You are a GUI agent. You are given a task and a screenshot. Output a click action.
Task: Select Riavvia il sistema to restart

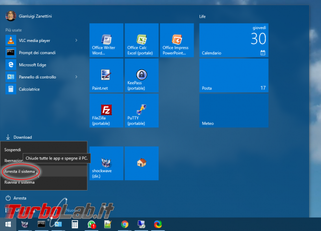[43, 182]
